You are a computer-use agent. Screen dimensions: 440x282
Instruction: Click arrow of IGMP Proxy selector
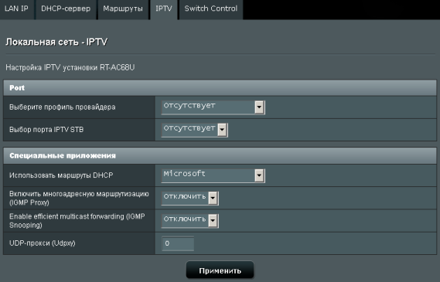click(x=213, y=199)
